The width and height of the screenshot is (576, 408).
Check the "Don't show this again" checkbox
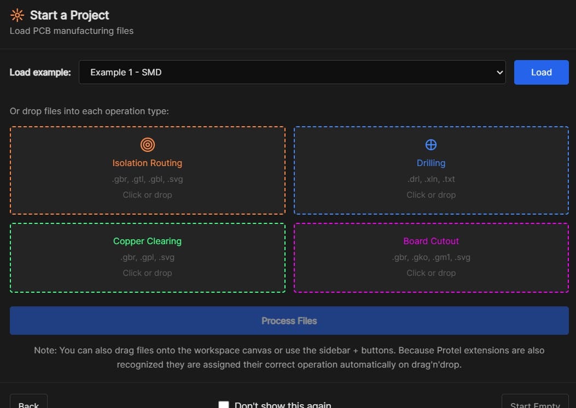click(224, 405)
